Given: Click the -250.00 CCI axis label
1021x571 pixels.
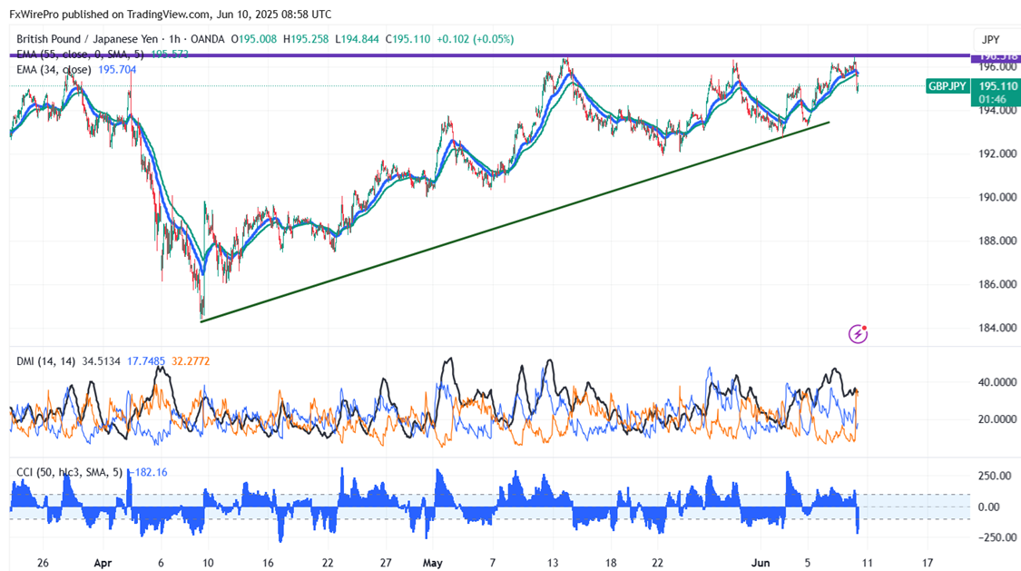Looking at the screenshot, I should pos(996,537).
